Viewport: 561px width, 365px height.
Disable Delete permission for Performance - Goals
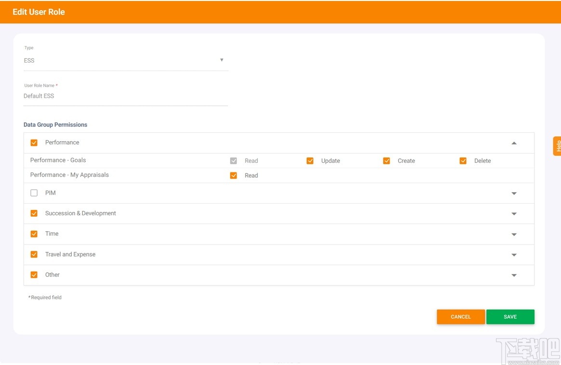point(463,160)
